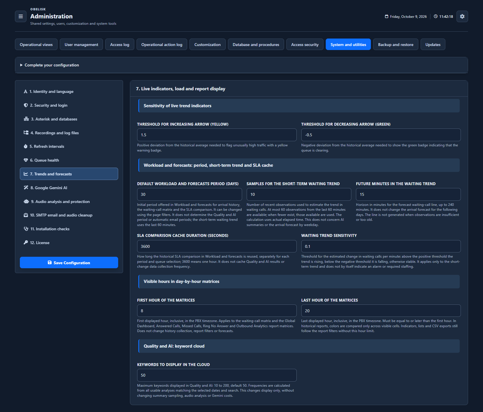The width and height of the screenshot is (483, 412).
Task: Click the Google Gemini AI wand icon
Action: [x=26, y=188]
